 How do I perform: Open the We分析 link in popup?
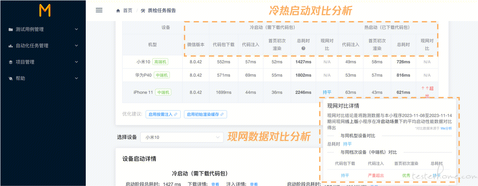446,128
